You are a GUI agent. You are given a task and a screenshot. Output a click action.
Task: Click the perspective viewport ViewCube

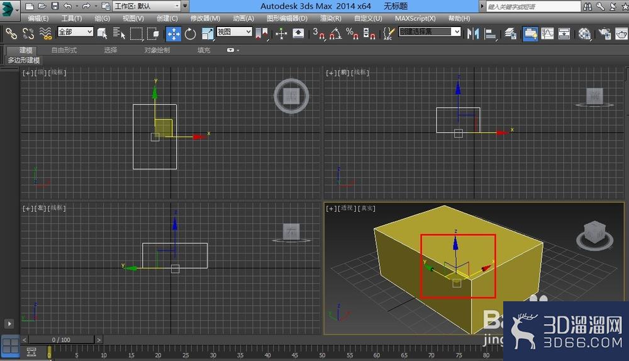click(x=595, y=235)
